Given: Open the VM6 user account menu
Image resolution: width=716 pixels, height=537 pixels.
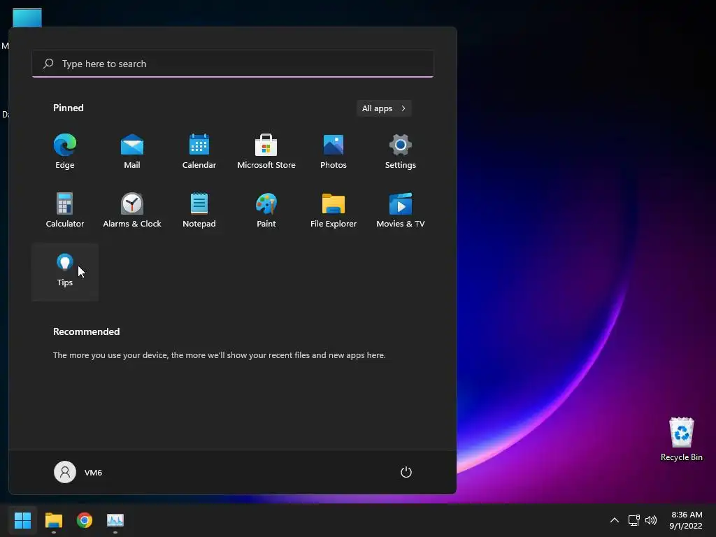Looking at the screenshot, I should click(78, 472).
